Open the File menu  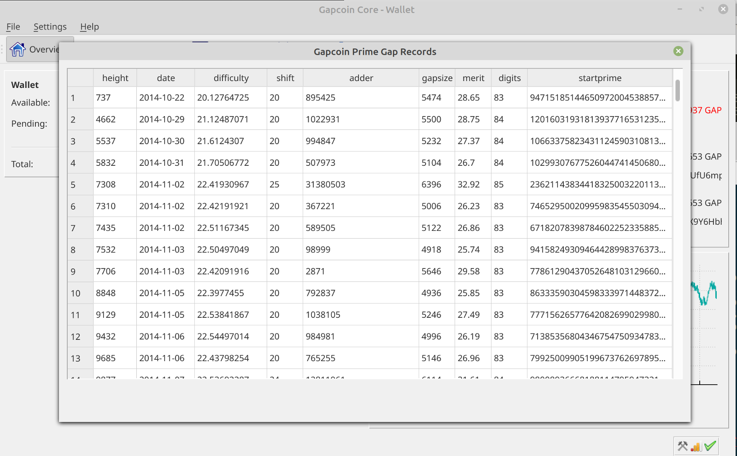[x=13, y=27]
